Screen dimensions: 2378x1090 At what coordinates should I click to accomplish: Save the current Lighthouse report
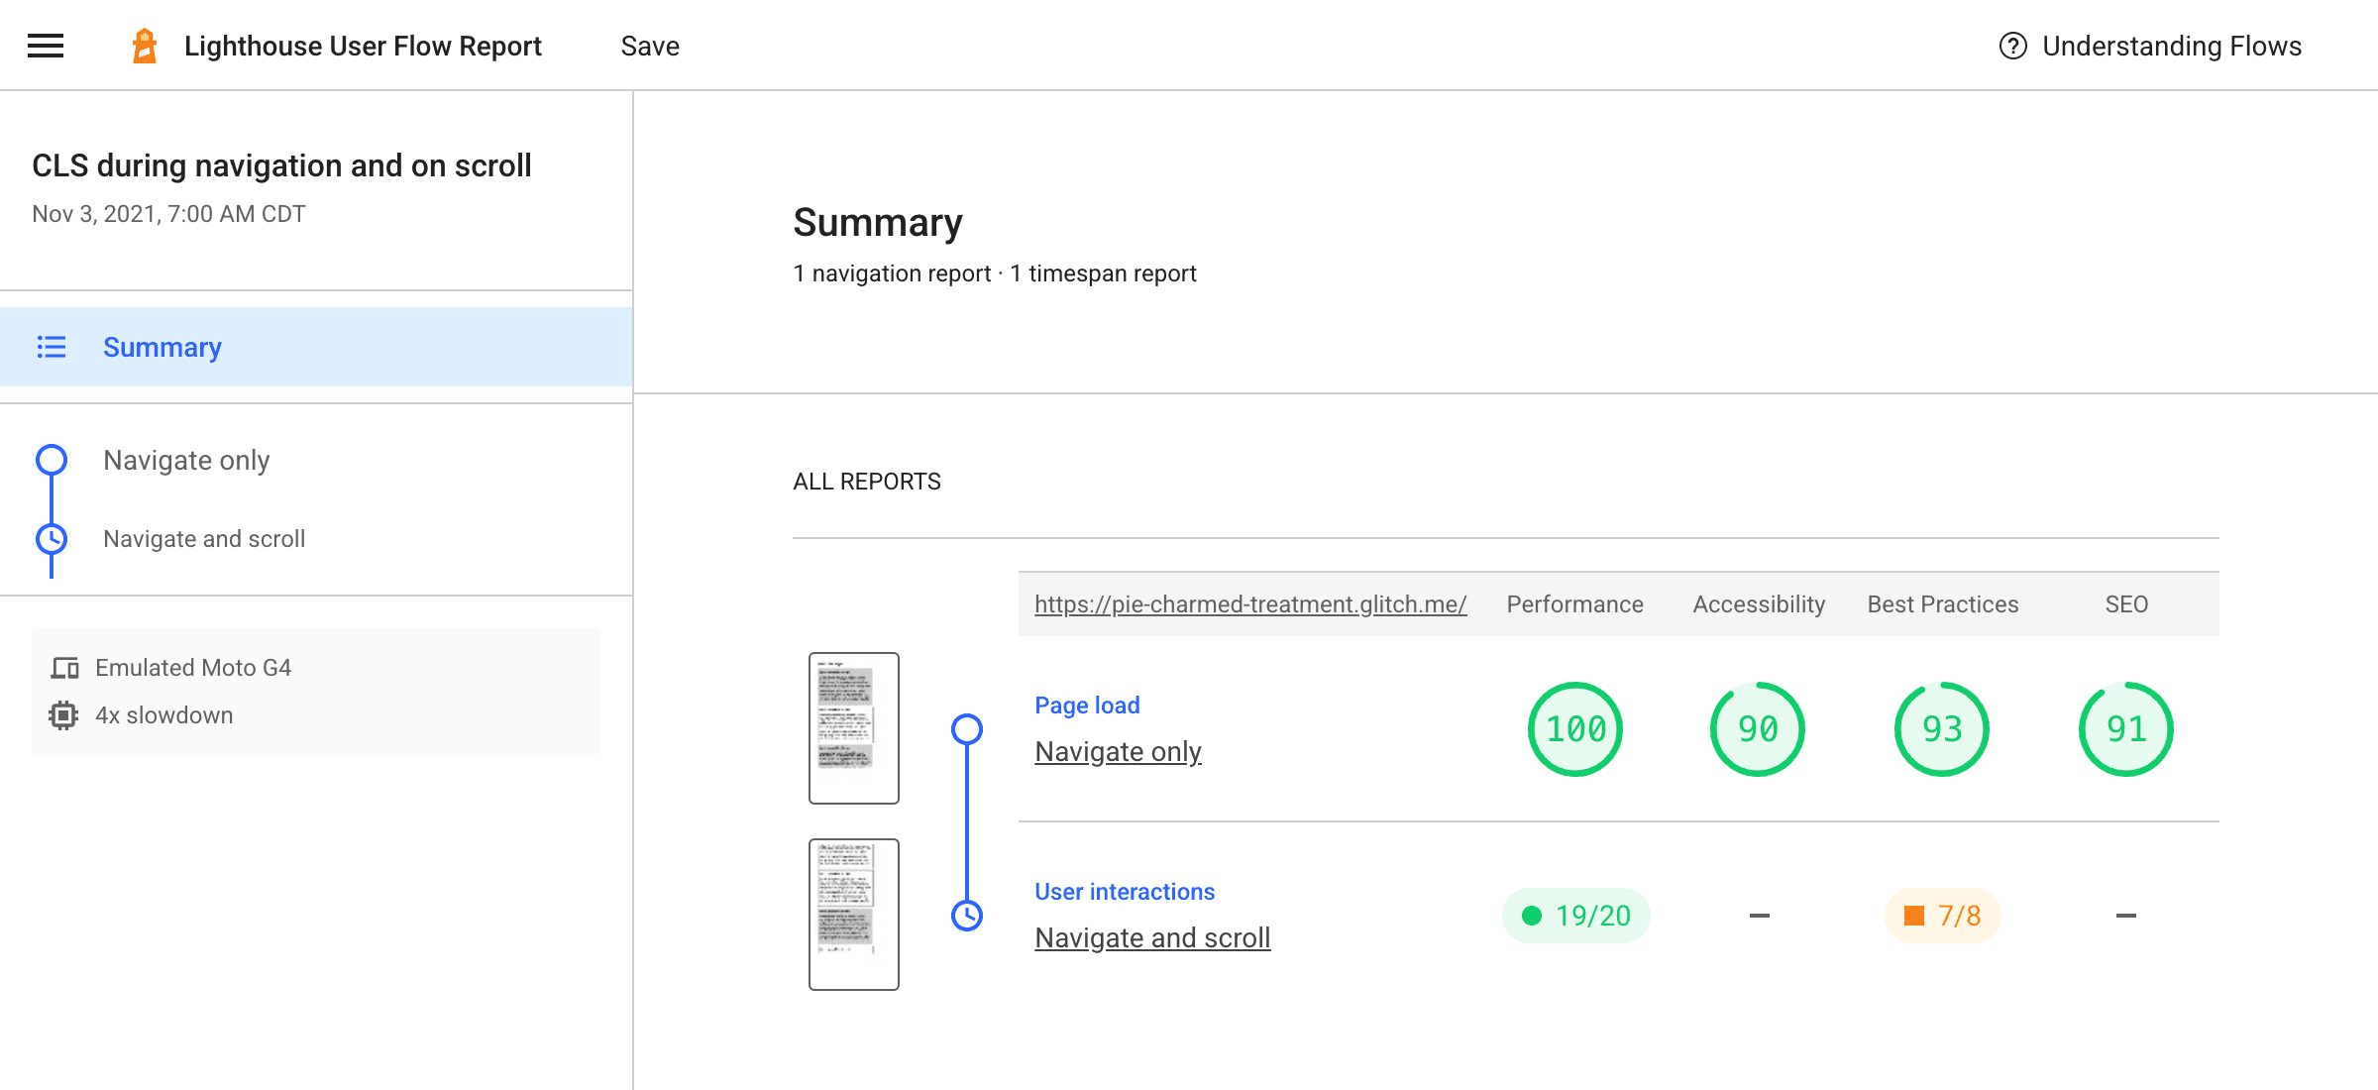click(x=649, y=44)
